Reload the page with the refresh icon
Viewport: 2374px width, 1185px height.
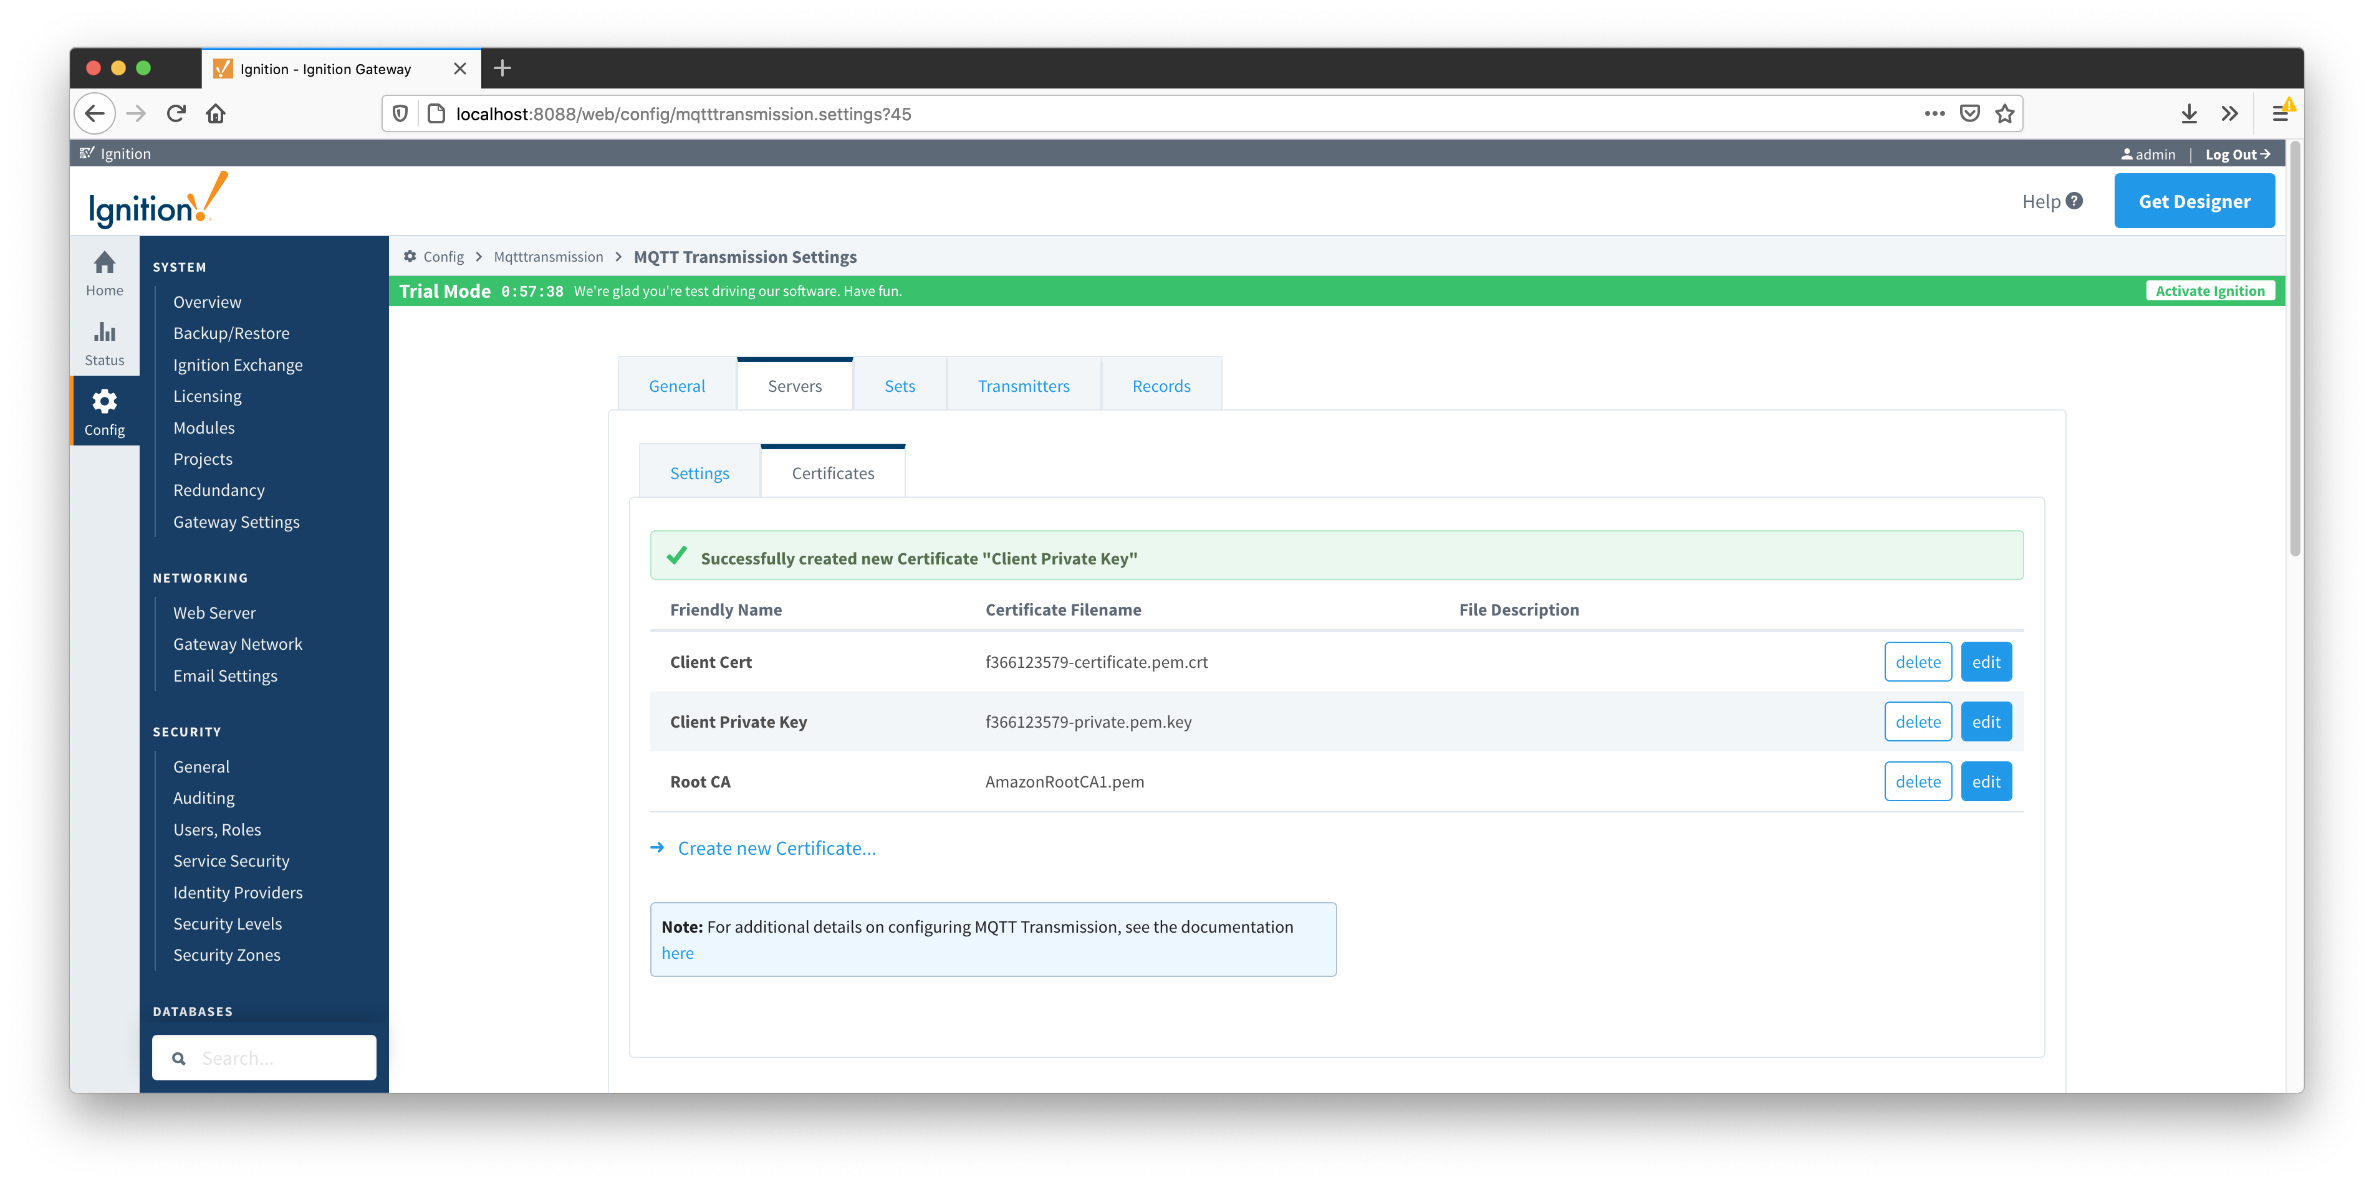(x=176, y=113)
